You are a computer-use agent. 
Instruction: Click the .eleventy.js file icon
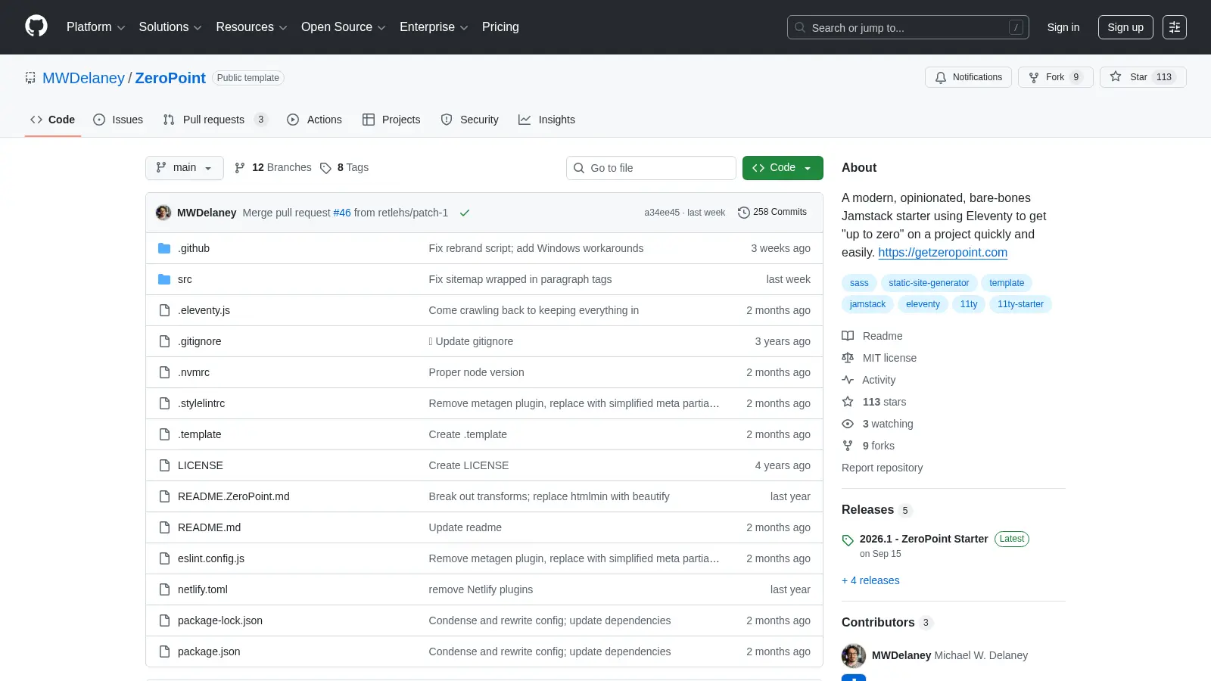click(164, 310)
